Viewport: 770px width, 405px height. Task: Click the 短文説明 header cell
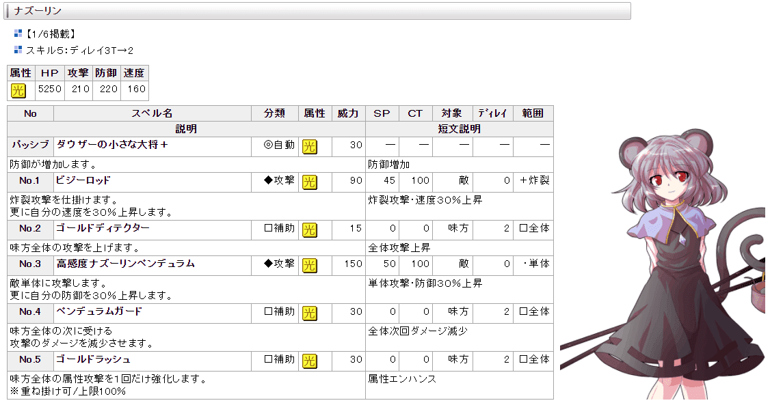459,129
